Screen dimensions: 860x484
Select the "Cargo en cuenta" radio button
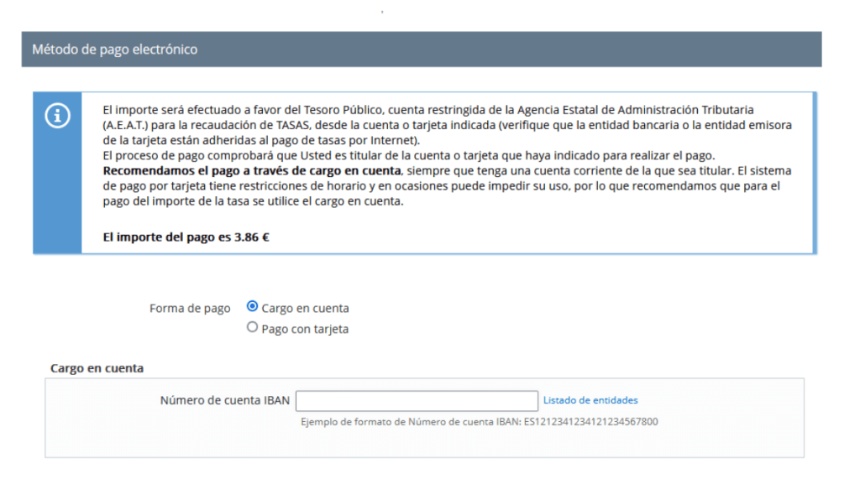(x=252, y=307)
